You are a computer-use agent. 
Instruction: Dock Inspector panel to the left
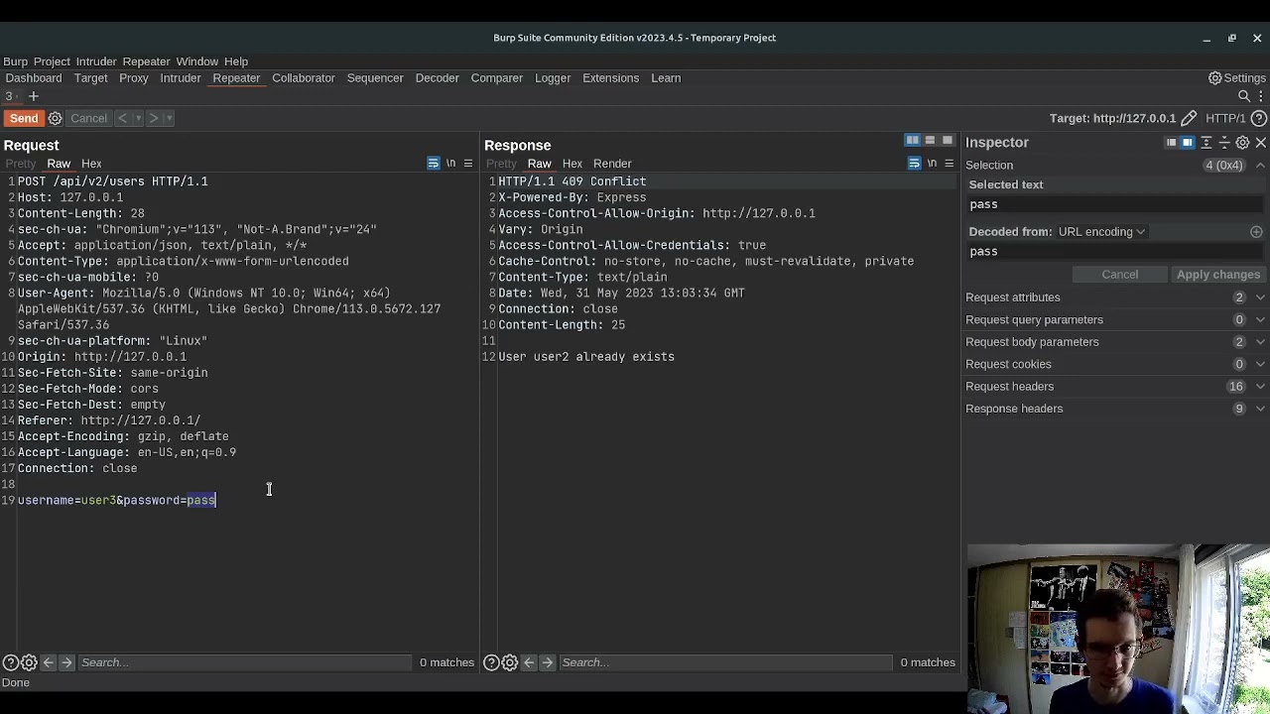tap(1171, 143)
